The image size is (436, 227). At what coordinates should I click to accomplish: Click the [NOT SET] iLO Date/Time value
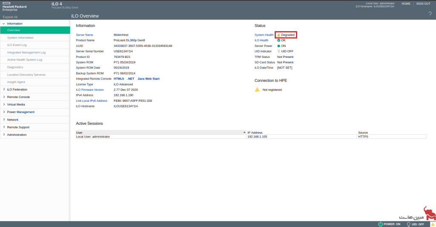click(284, 68)
